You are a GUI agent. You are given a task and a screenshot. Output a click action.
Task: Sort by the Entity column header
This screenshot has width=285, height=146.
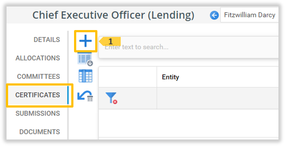click(x=171, y=77)
